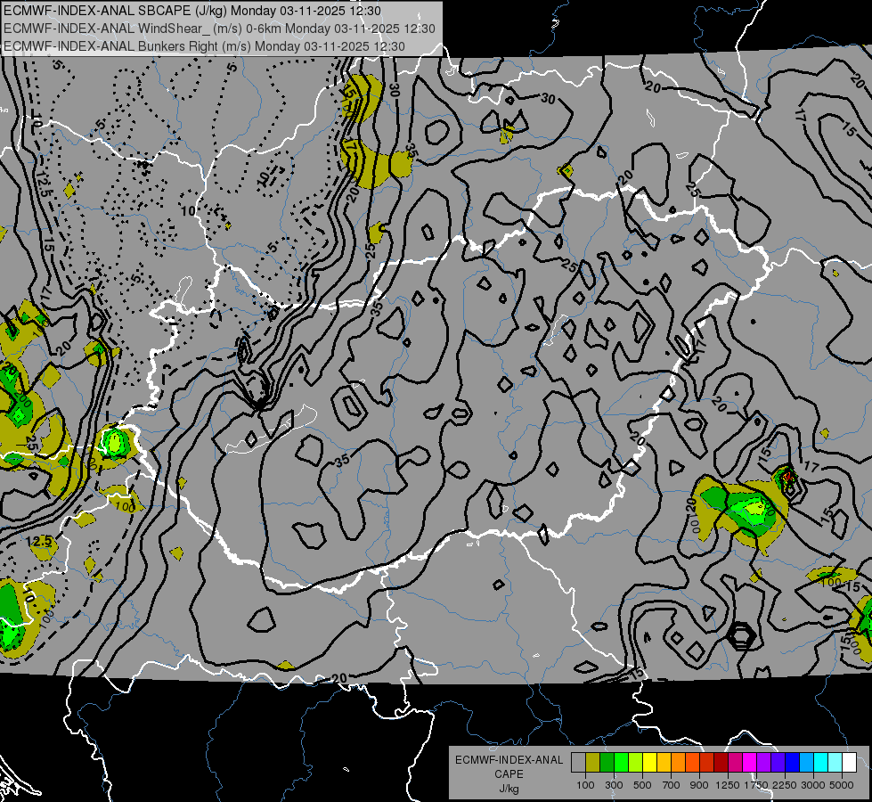Select the olive swatch in the CAPE legend

click(593, 763)
